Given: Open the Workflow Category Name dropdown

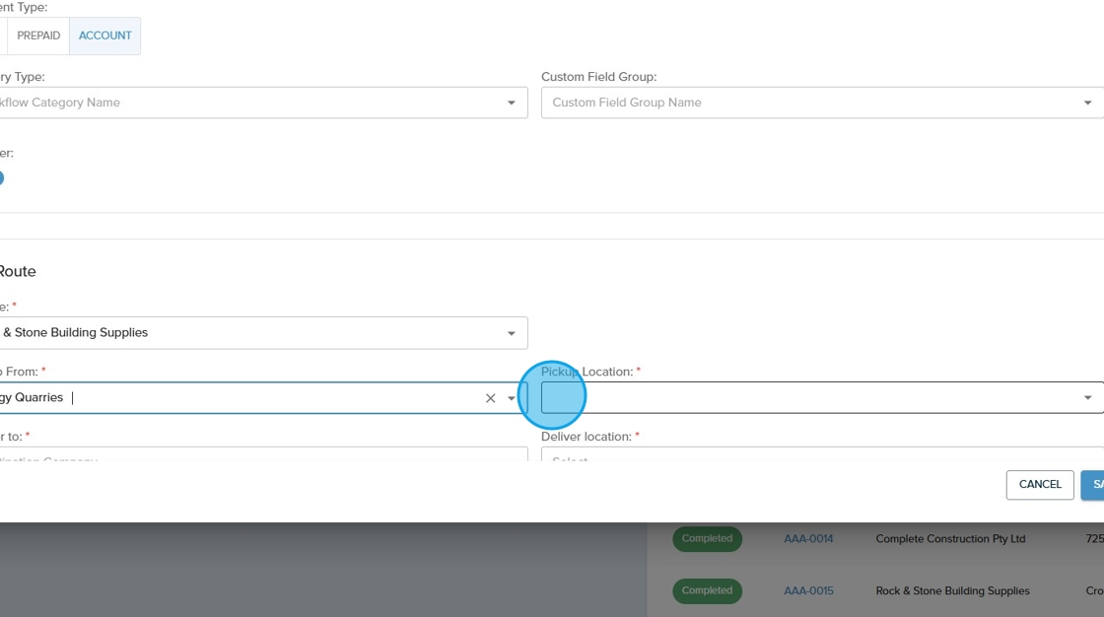Looking at the screenshot, I should point(256,103).
